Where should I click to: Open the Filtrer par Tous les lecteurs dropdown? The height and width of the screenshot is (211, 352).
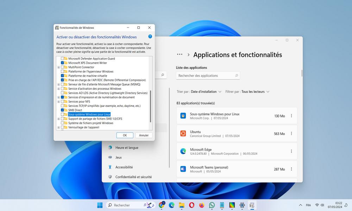pos(247,92)
